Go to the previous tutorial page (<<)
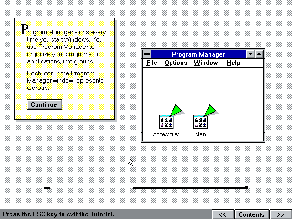Screen dimensions: 292x219 tap(223, 214)
